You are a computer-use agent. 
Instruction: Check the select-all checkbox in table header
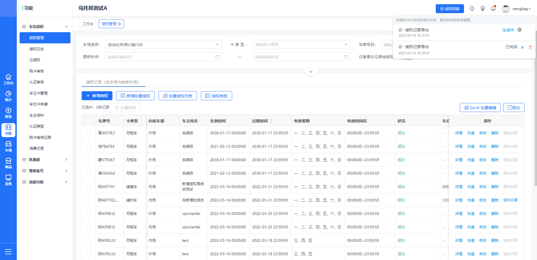[x=89, y=121]
